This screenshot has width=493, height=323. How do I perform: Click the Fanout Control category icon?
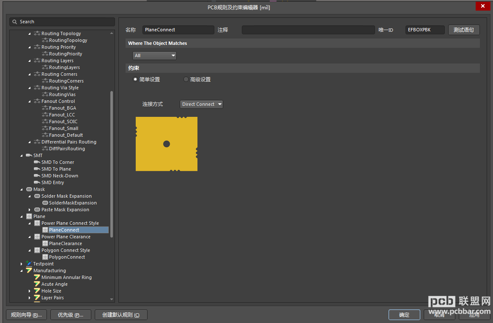(37, 101)
